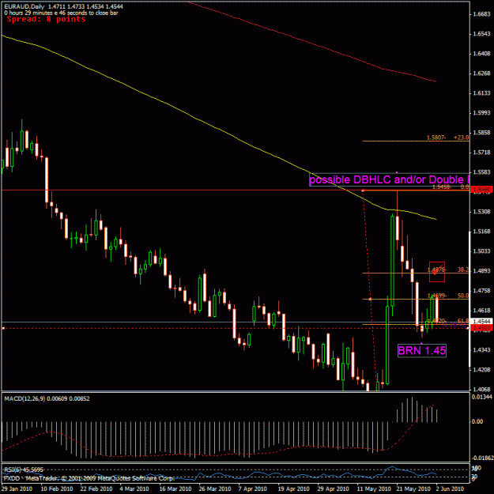This screenshot has height=494, width=494.
Task: Click the 7 Apr 2010 date label
Action: tap(253, 489)
